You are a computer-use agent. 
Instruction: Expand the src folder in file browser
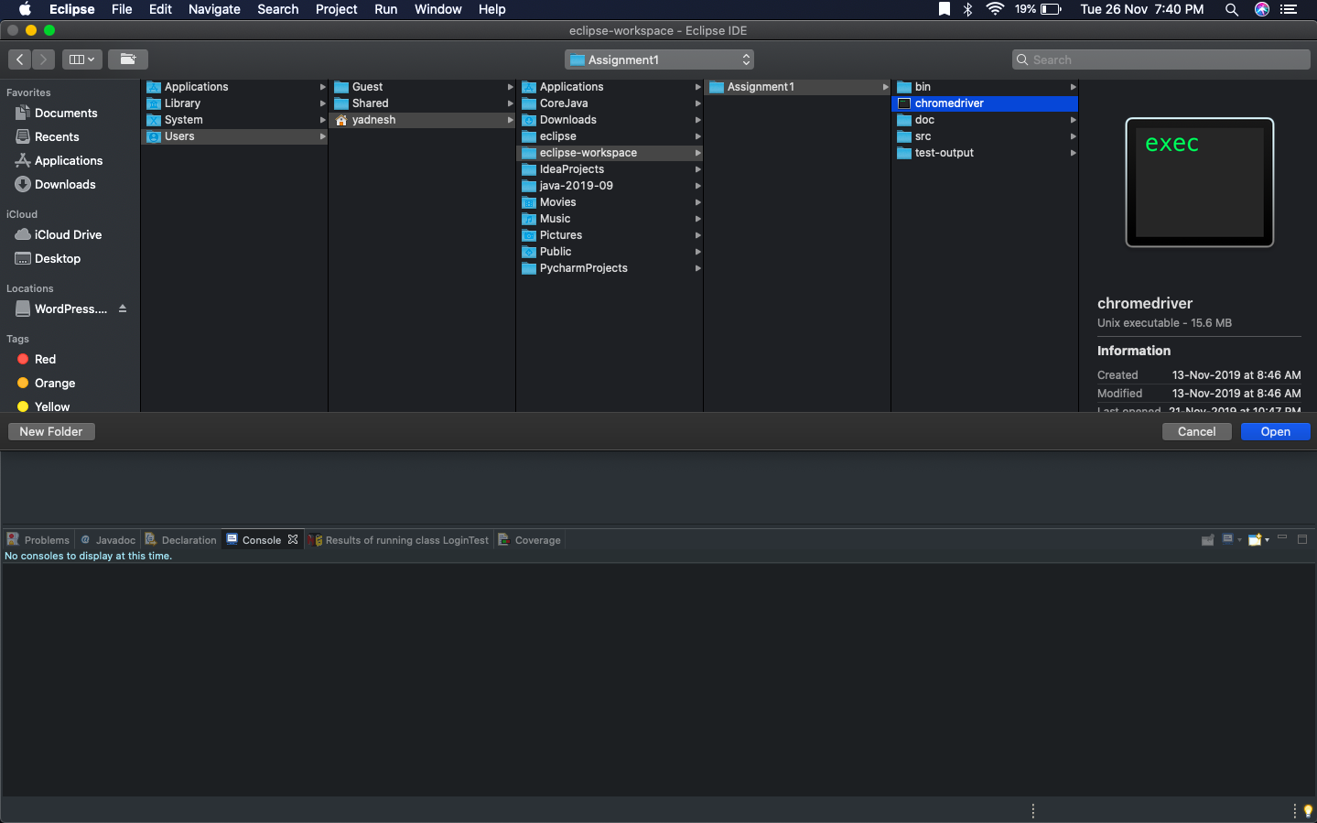(1073, 136)
